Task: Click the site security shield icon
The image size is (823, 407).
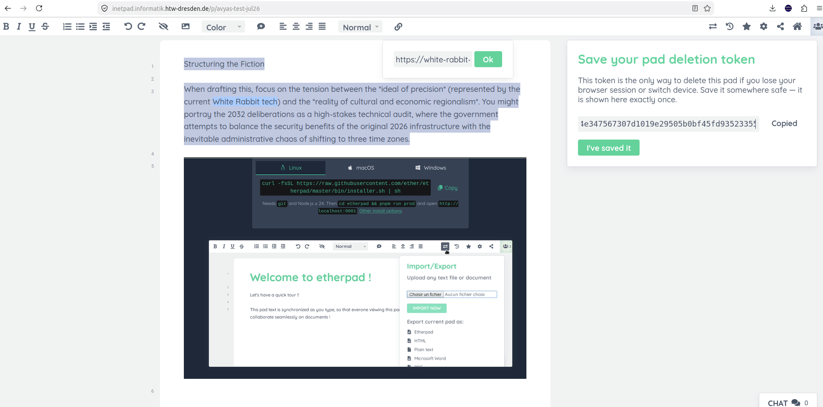Action: (105, 8)
